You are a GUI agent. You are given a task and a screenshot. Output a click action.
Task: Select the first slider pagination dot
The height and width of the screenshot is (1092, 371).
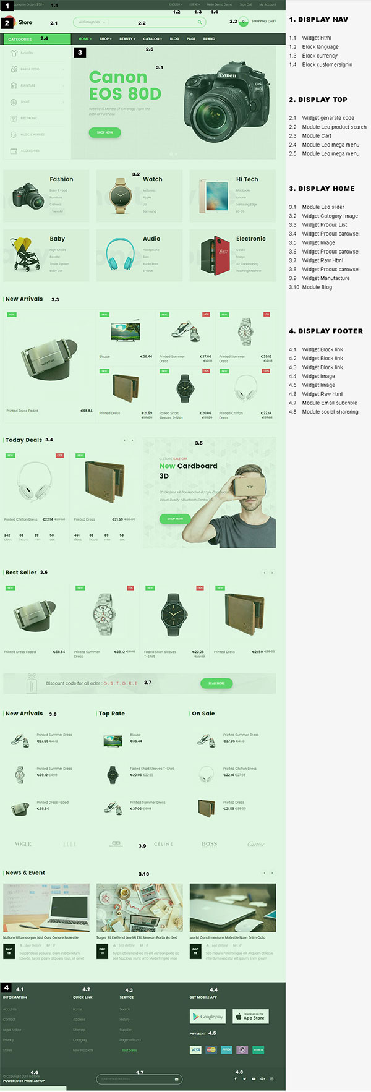click(171, 153)
